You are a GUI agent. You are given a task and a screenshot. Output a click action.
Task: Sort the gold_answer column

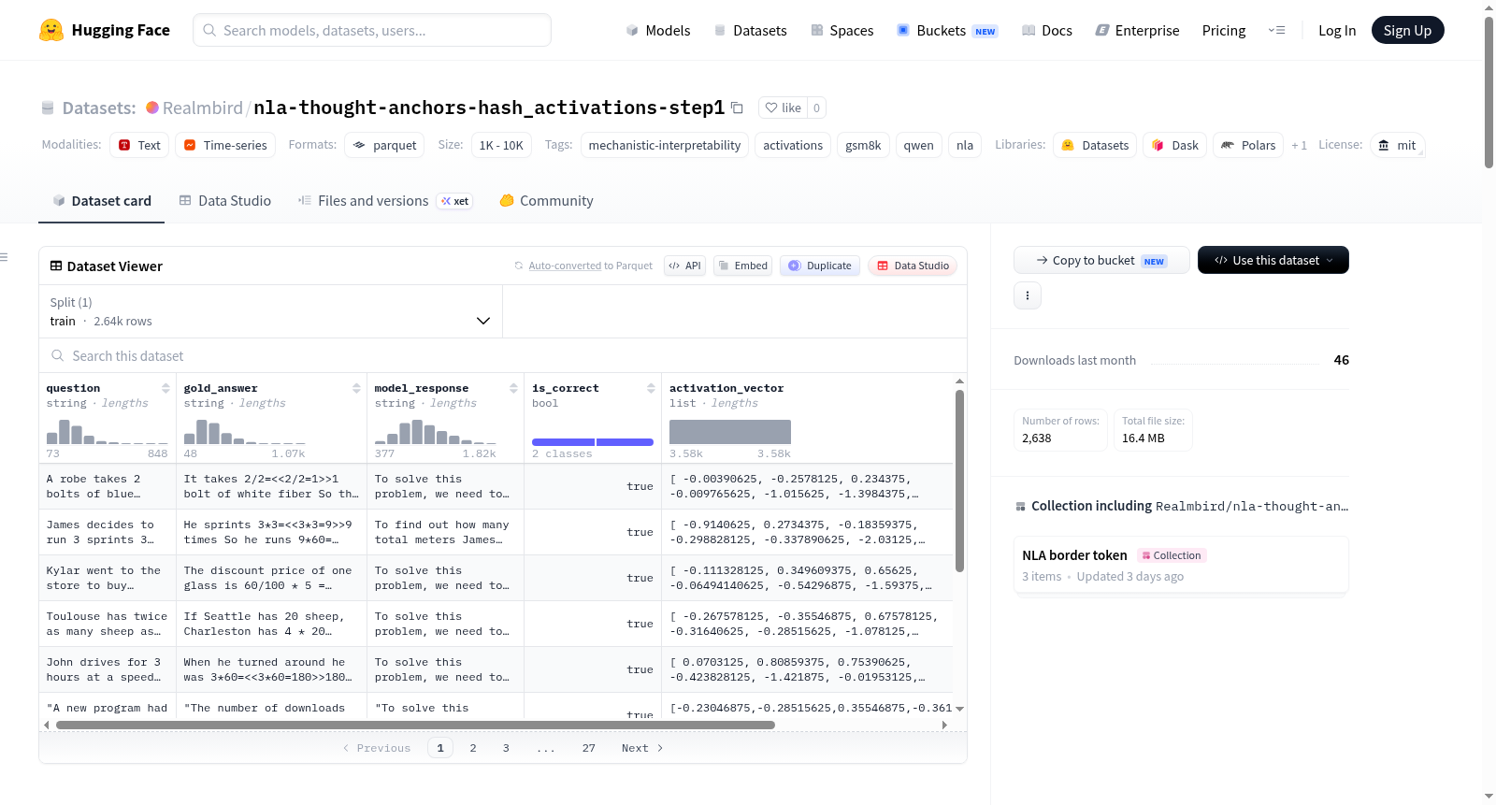[356, 388]
